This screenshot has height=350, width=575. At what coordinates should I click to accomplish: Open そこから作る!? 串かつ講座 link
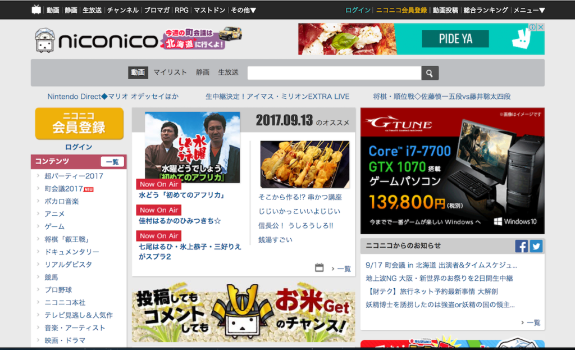(x=300, y=197)
